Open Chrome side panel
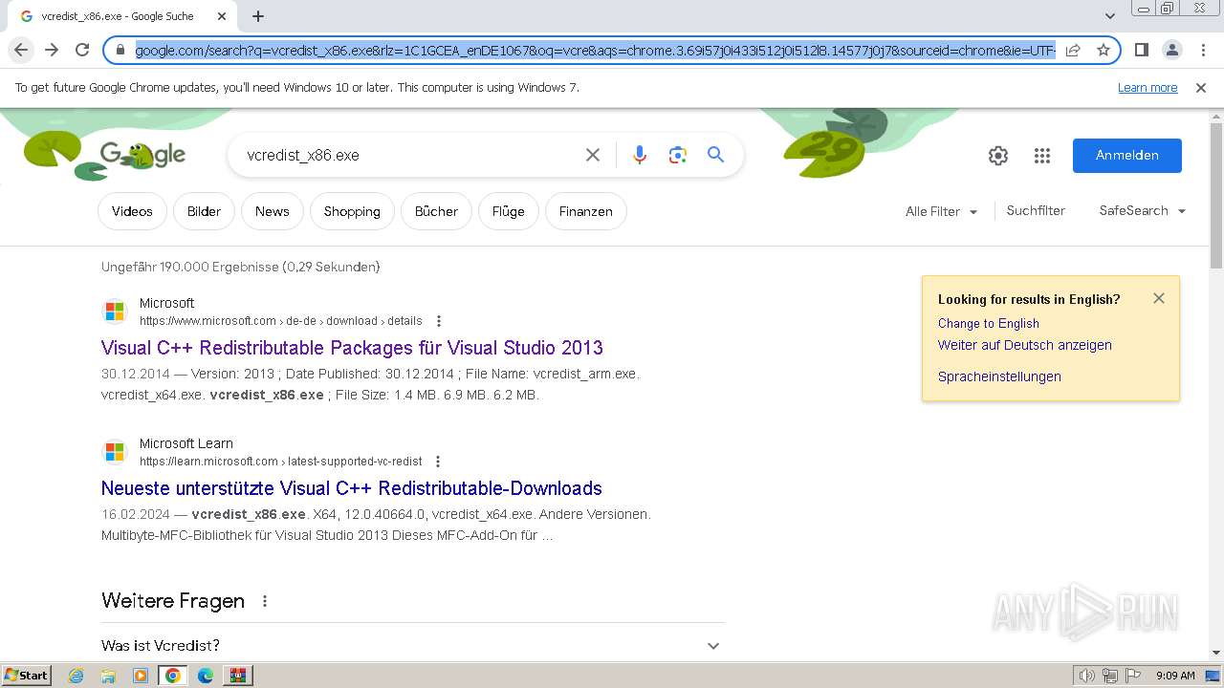The width and height of the screenshot is (1224, 688). (x=1141, y=50)
